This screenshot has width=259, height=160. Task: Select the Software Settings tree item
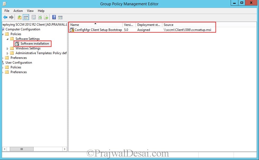pos(28,39)
